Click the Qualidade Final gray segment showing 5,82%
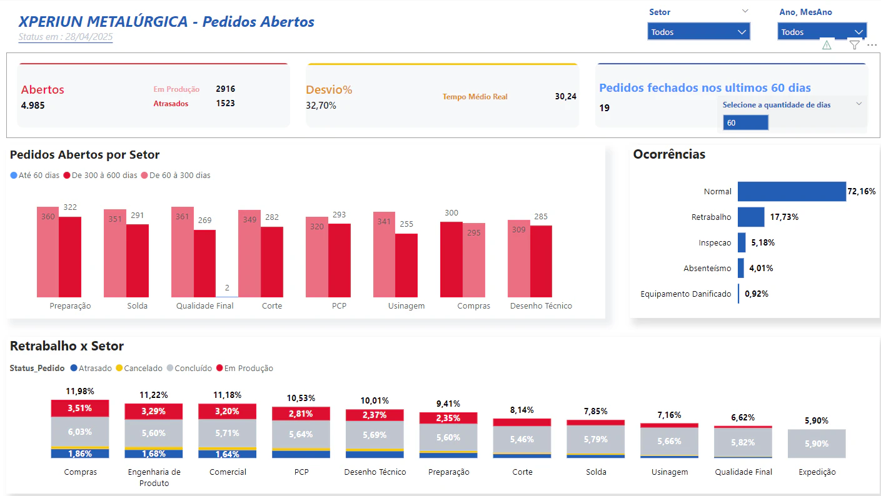881x496 pixels. [x=743, y=442]
